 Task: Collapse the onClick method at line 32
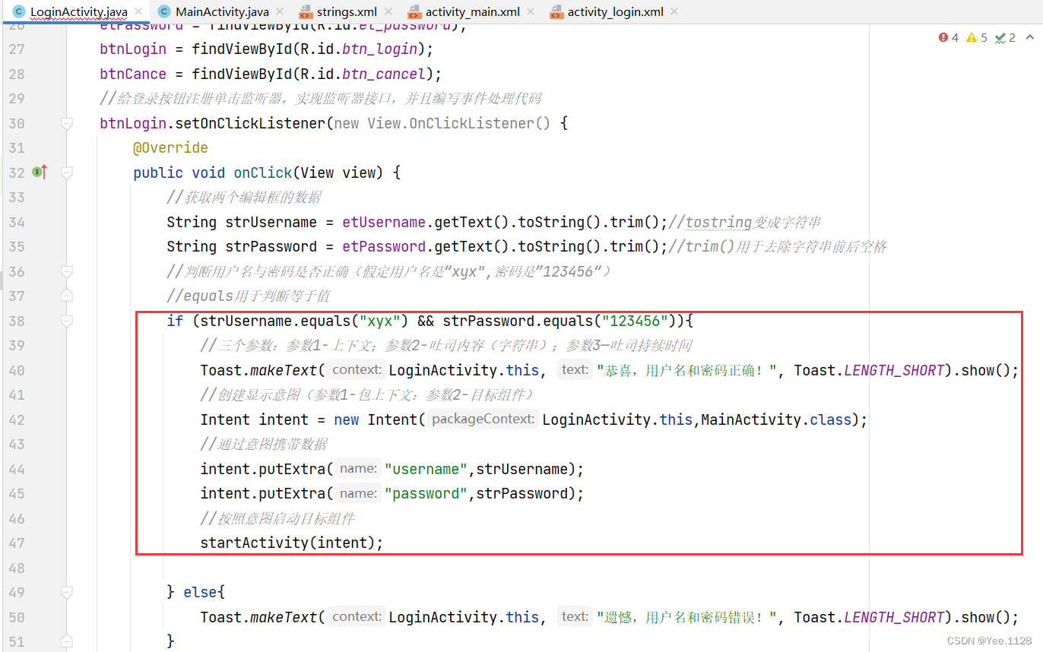67,172
